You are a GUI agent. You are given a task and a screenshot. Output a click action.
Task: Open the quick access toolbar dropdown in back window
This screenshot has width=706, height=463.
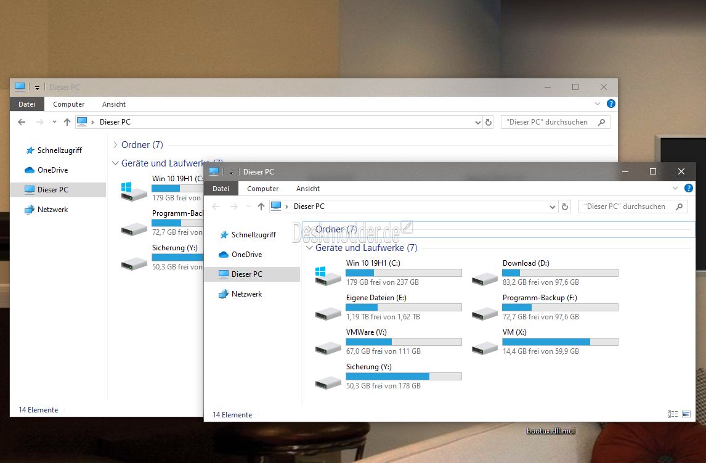point(37,88)
